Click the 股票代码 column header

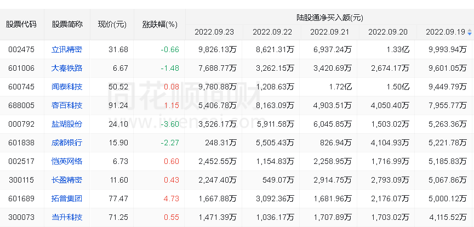21,24
